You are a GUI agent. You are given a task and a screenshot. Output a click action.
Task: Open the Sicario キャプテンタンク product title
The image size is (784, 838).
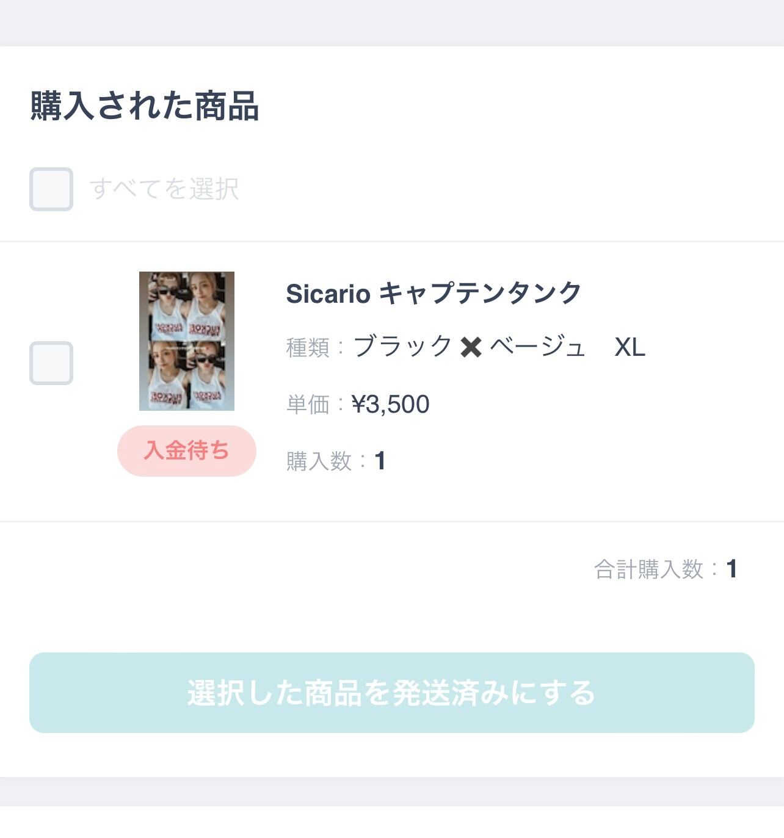click(433, 294)
